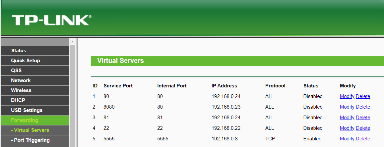Viewport: 384px width, 147px height.
Task: Delete virtual server entry ID 1
Action: tap(363, 96)
